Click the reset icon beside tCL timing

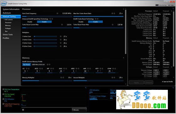tap(29, 68)
